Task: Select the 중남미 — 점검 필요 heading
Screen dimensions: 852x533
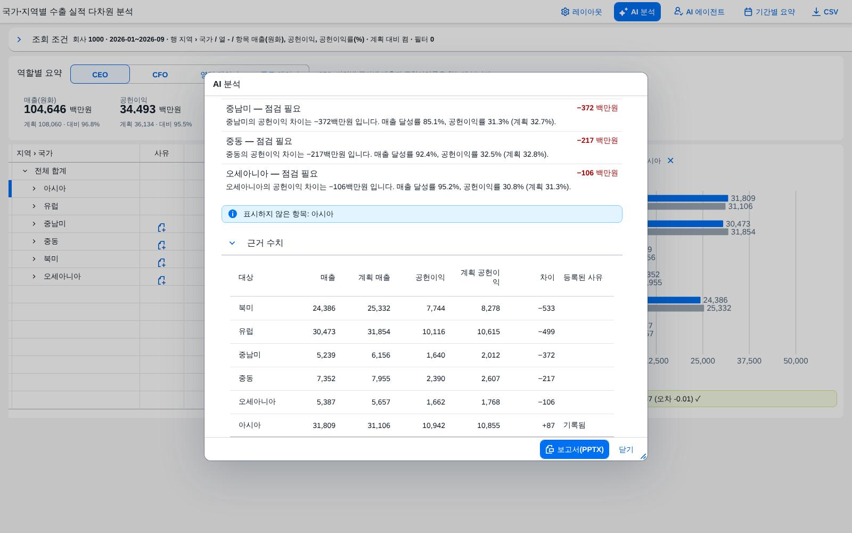Action: click(x=263, y=109)
